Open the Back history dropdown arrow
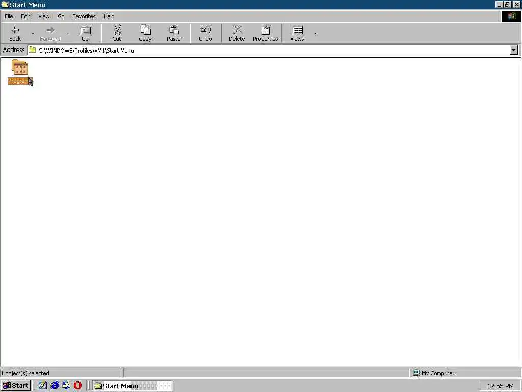 pyautogui.click(x=33, y=33)
